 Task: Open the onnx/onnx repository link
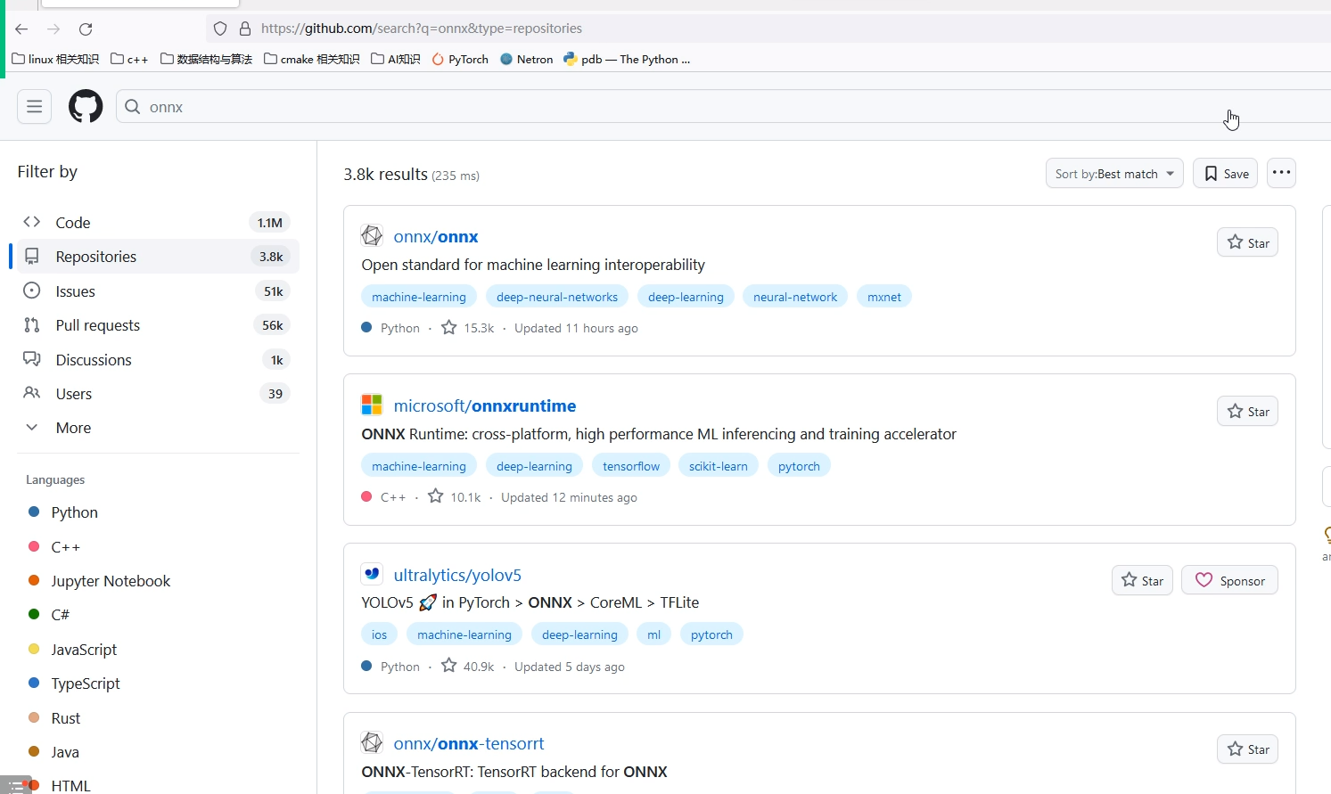click(x=436, y=236)
